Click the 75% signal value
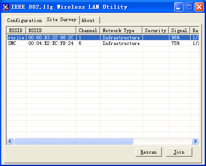The width and height of the screenshot is (206, 166). tap(176, 43)
